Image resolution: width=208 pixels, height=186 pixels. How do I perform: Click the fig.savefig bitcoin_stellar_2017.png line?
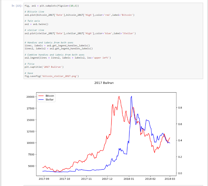point(52,76)
